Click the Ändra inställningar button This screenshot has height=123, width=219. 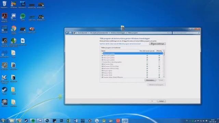(x=157, y=44)
